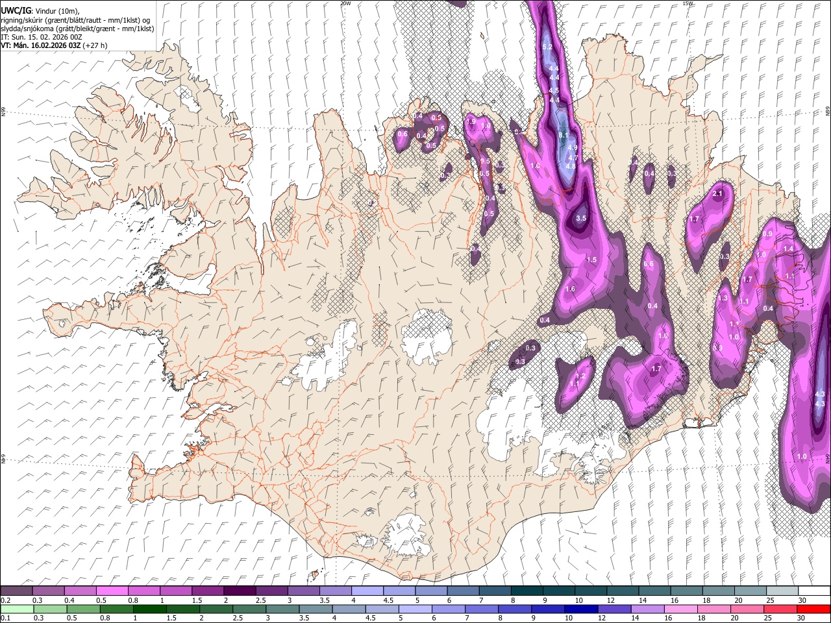Click the '25' label in the upper legend row

click(x=770, y=600)
